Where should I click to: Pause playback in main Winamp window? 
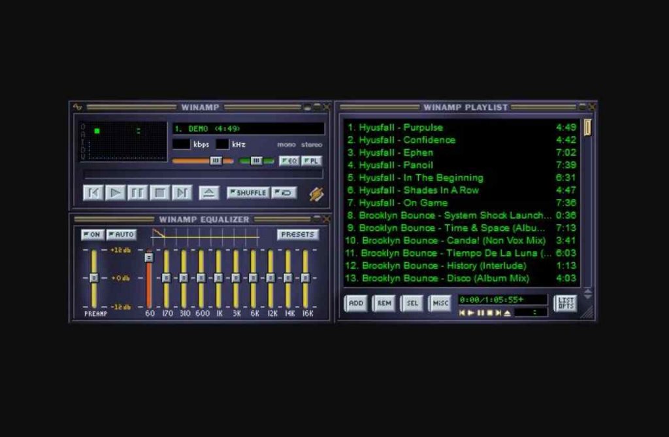137,193
